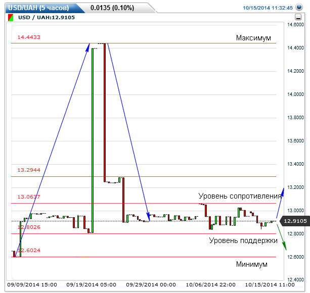The image size is (310, 293).
Task: Click the minimize chart panel button
Action: 298,17
